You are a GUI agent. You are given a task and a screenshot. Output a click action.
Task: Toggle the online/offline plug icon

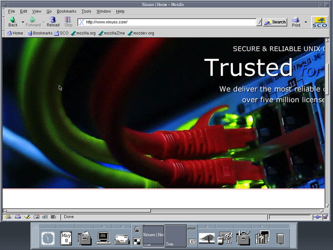point(317,217)
